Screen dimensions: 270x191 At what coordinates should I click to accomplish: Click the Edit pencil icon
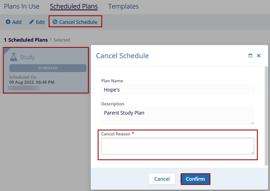coord(32,22)
